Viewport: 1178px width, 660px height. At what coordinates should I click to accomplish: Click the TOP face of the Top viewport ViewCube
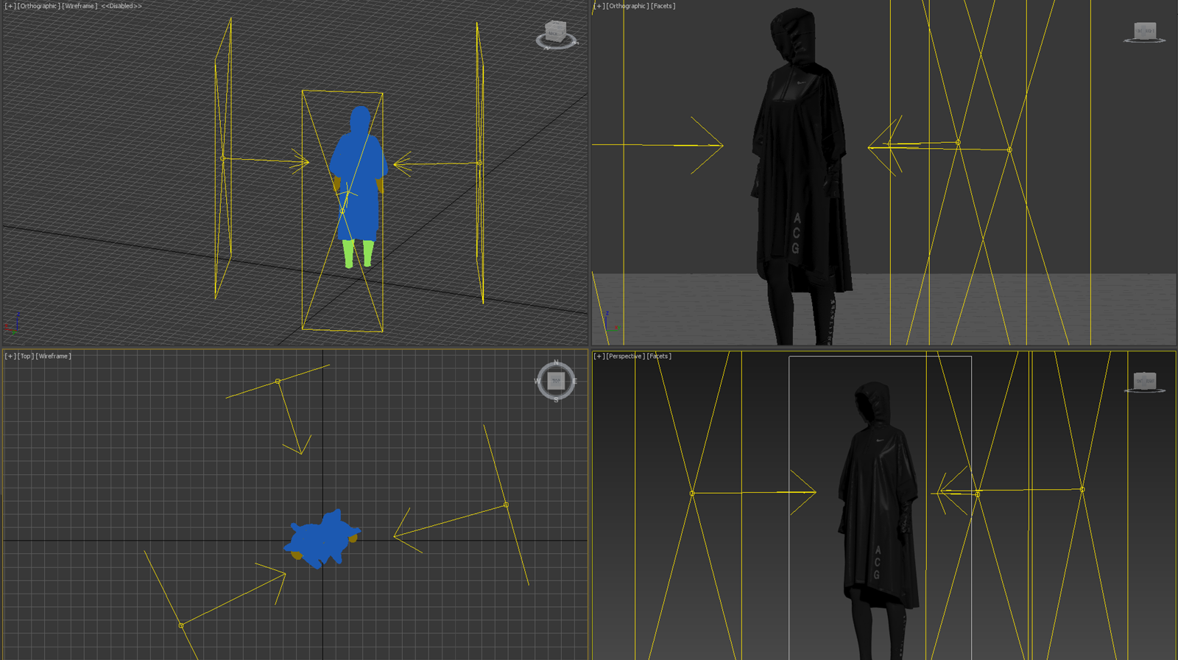click(556, 381)
